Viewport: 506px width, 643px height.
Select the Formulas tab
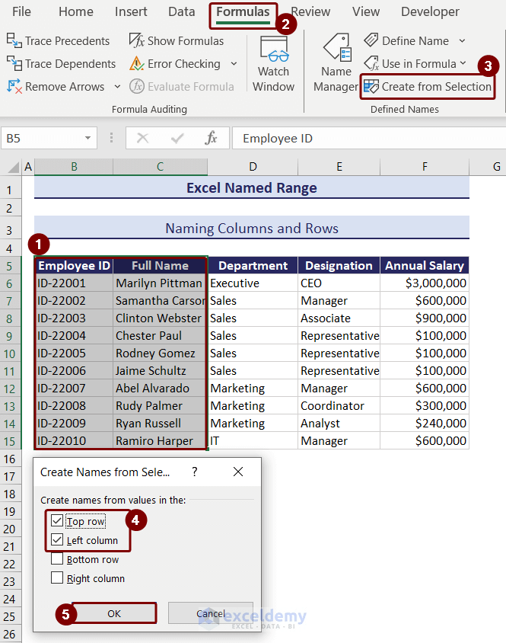pos(243,12)
